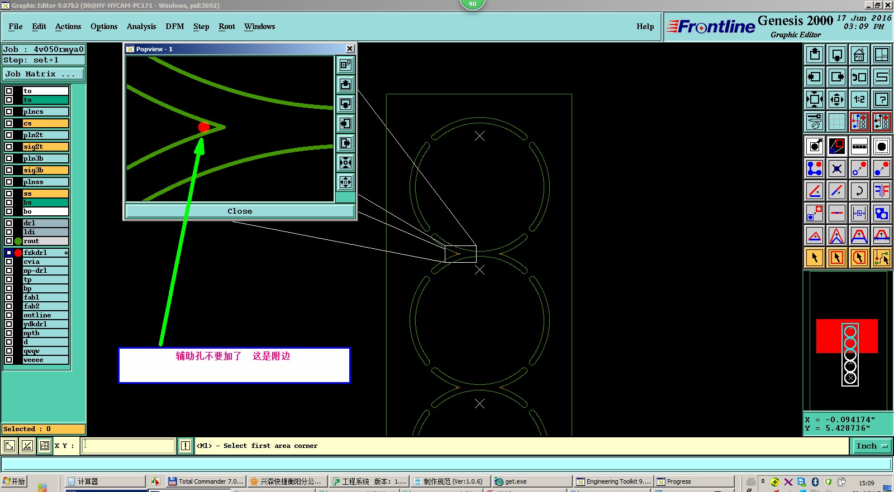Screen dimensions: 894x492
Task: Select the plnss layer name
Action: coord(46,182)
